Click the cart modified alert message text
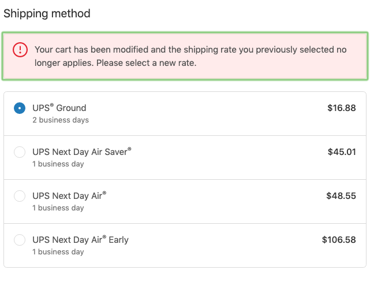 190,56
